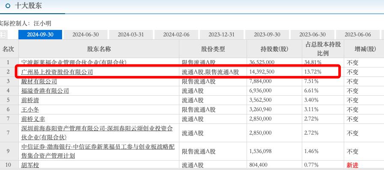Open 王小冬 shareholder link
384x170 pixels.
coord(30,110)
